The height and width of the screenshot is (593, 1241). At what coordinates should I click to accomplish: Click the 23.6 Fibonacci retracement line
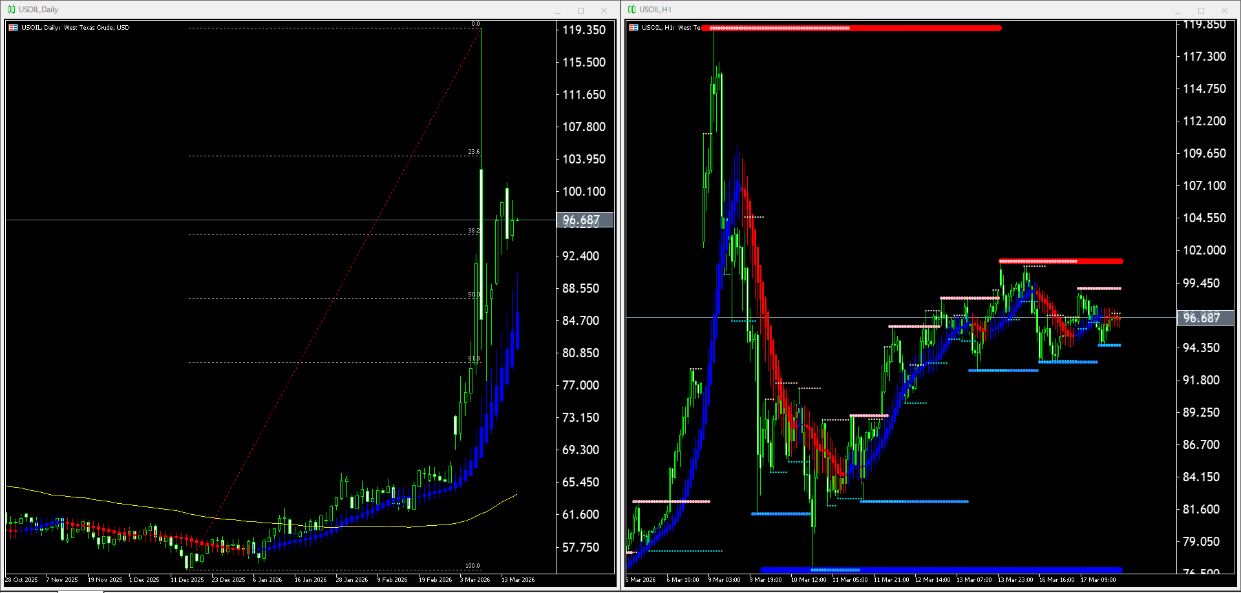323,154
